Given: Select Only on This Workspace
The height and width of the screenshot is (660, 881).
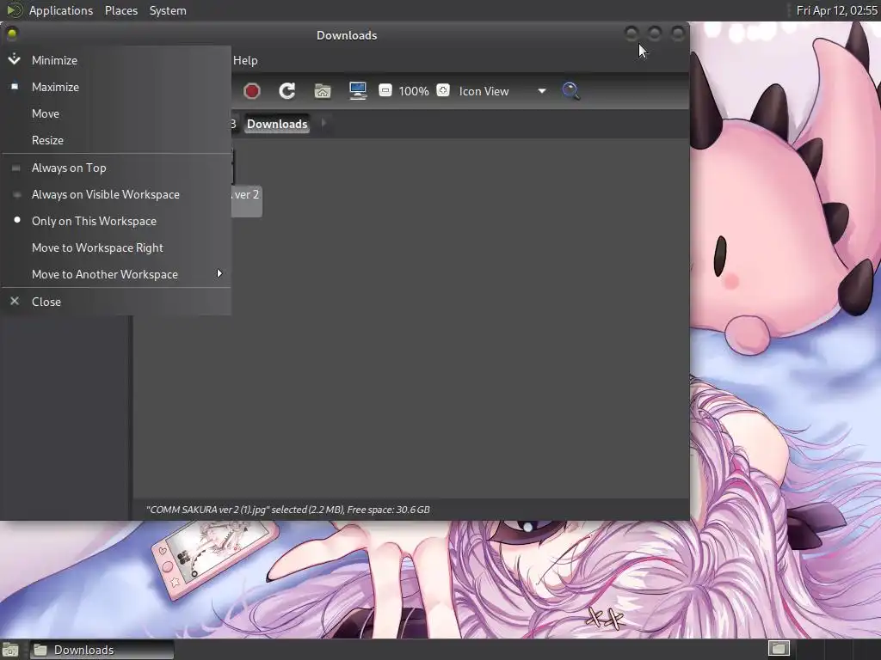Looking at the screenshot, I should 116,221.
